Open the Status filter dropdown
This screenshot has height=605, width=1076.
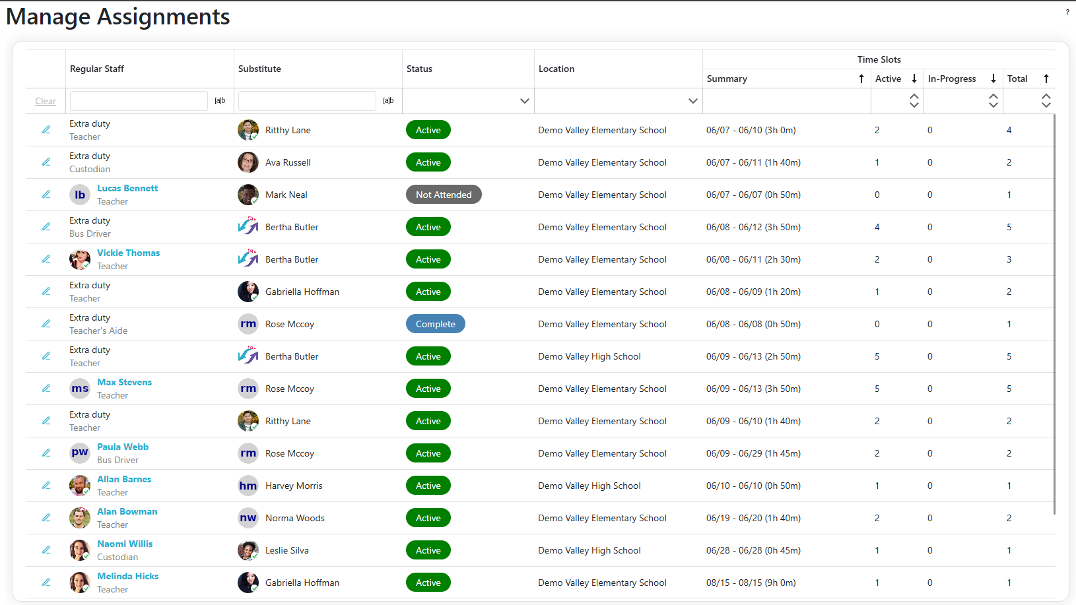coord(524,101)
